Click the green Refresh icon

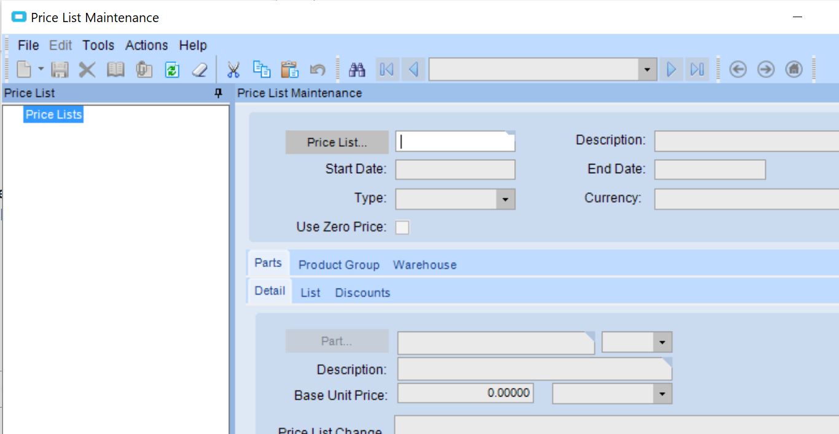pos(172,69)
